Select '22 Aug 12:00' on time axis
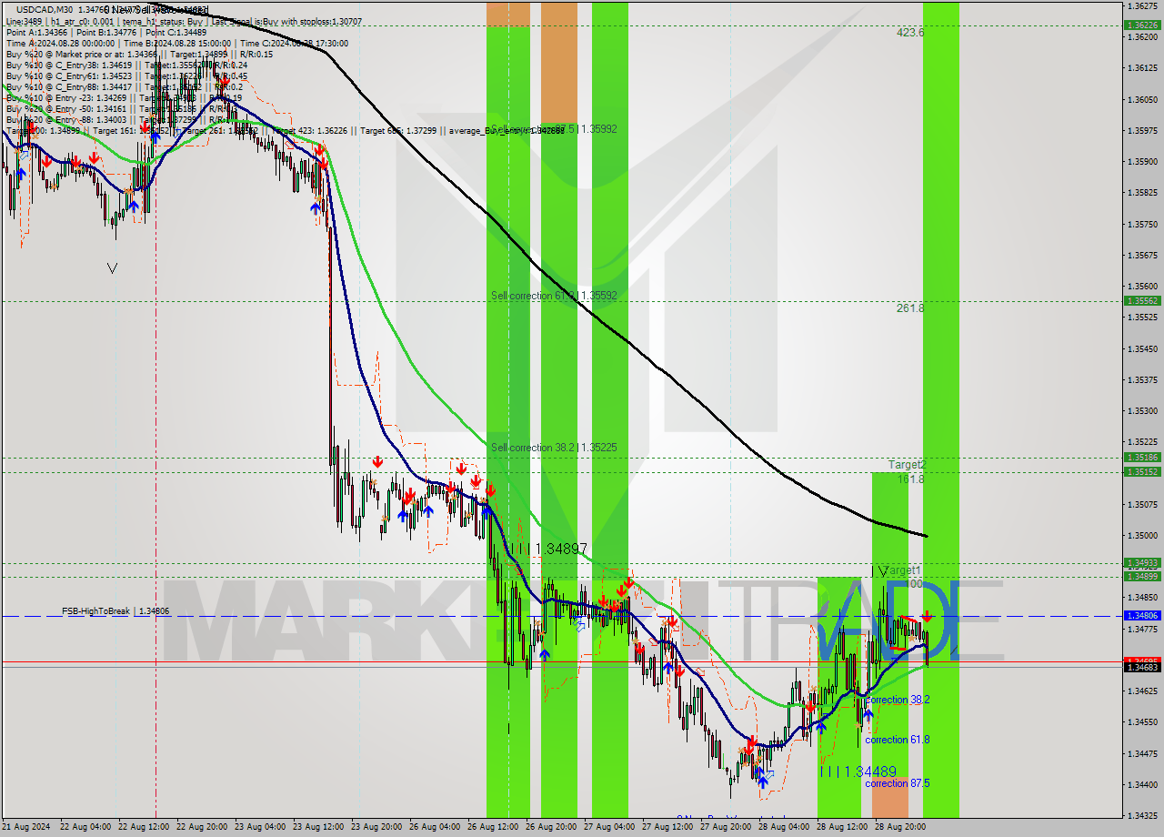The height and width of the screenshot is (837, 1164). [x=145, y=827]
